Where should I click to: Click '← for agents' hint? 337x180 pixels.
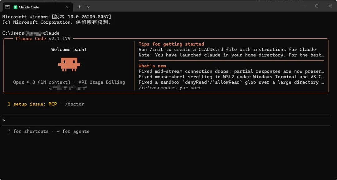pyautogui.click(x=73, y=131)
